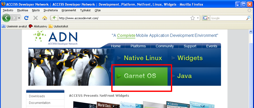Open the Ohje menu
This screenshot has height=108, width=254.
pos(98,10)
